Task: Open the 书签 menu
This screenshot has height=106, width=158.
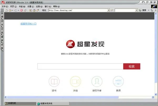Action: [x=22, y=7]
